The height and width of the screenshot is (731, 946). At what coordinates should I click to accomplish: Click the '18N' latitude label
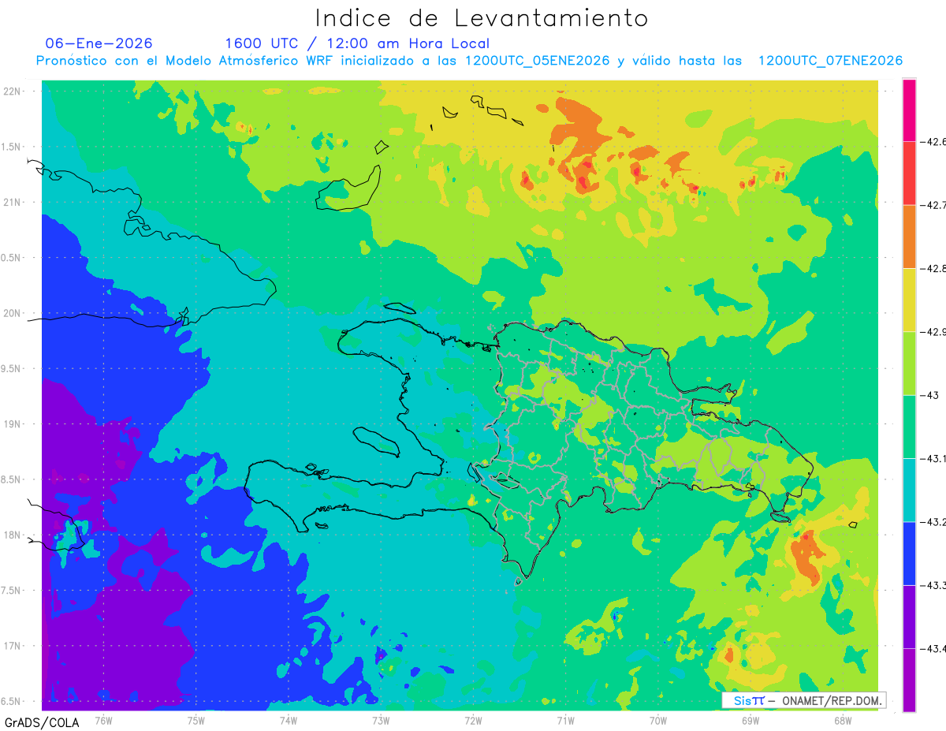coord(12,535)
